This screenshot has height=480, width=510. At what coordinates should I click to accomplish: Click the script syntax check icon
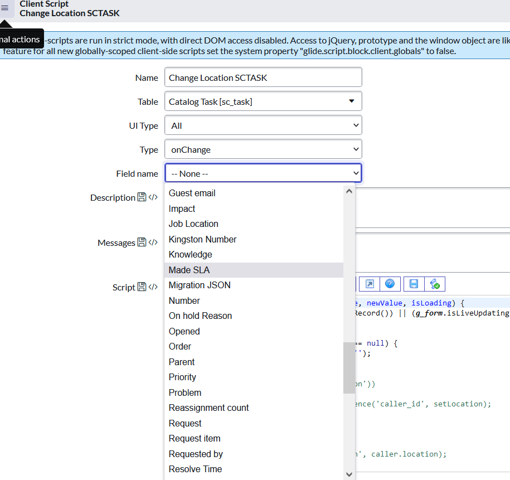[x=435, y=284]
